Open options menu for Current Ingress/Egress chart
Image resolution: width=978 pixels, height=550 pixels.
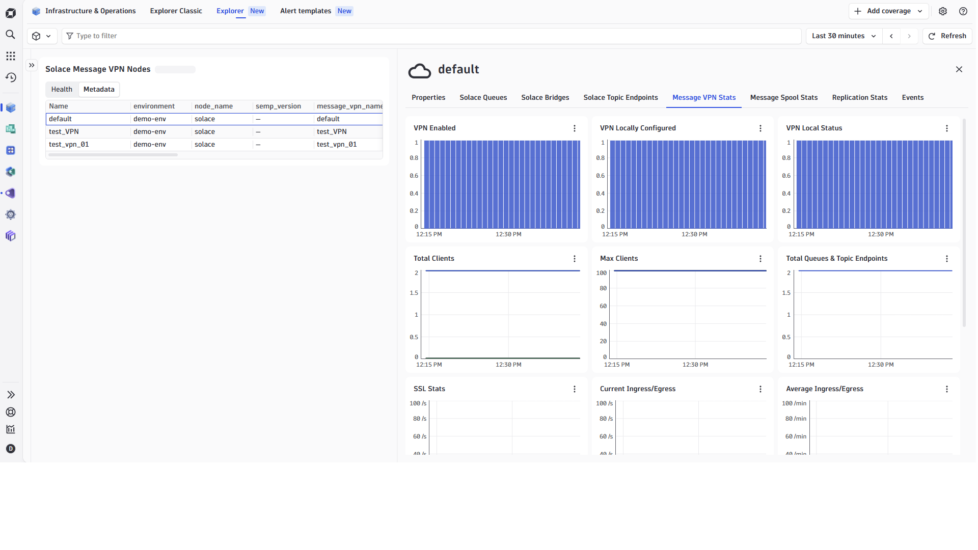click(760, 389)
